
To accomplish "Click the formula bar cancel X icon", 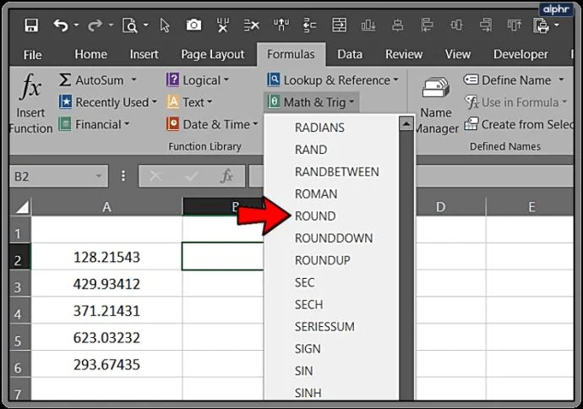I will coord(155,176).
